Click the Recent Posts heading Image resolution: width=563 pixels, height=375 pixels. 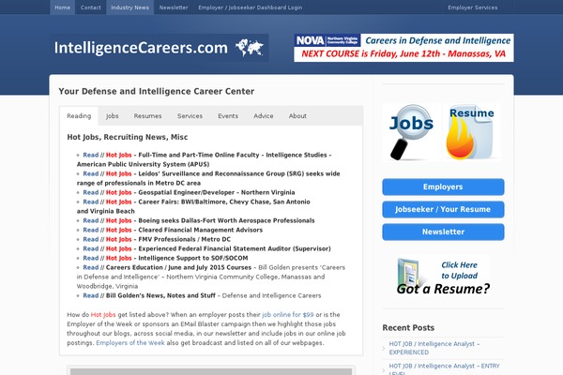click(408, 327)
